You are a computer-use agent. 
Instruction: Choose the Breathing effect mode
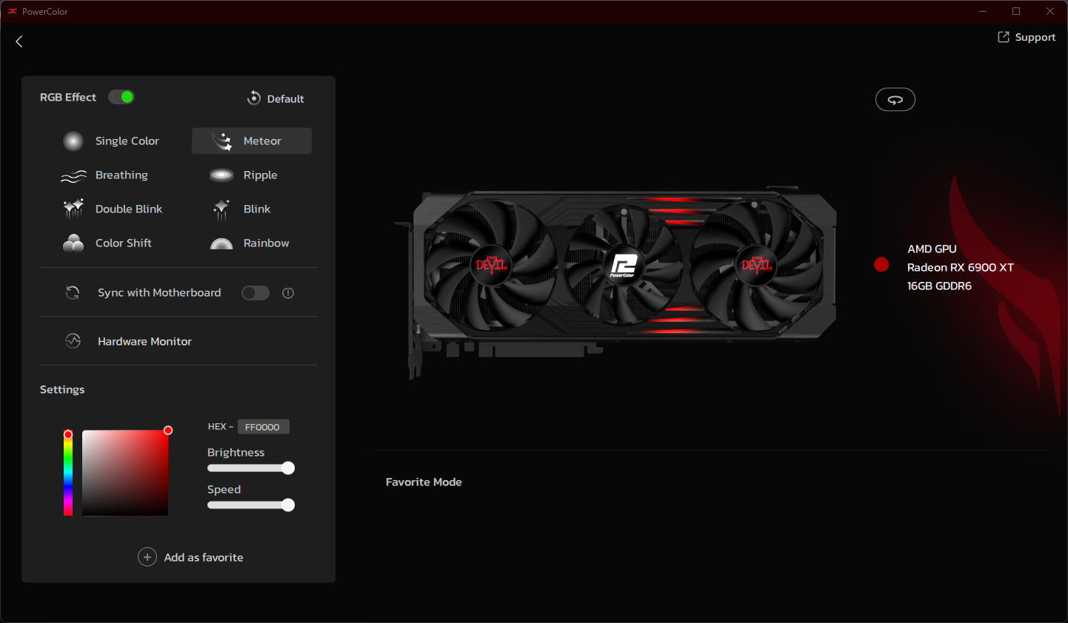104,175
